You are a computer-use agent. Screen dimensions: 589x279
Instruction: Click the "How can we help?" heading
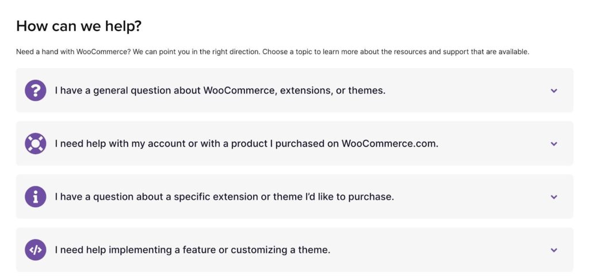pos(79,26)
